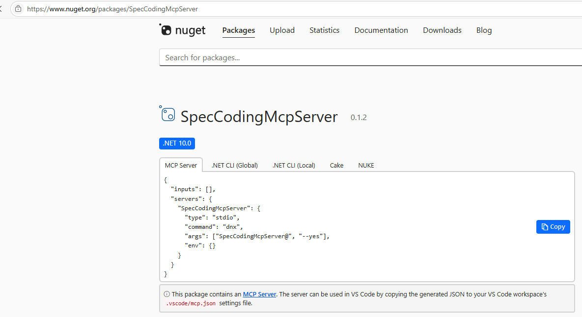Open the Packages page
This screenshot has width=582, height=317.
(x=238, y=30)
